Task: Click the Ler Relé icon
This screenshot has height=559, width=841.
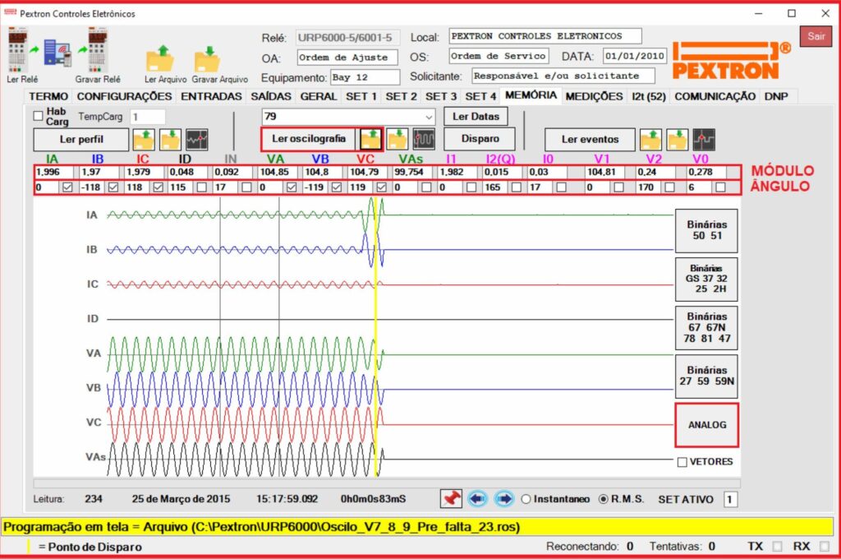Action: (17, 50)
